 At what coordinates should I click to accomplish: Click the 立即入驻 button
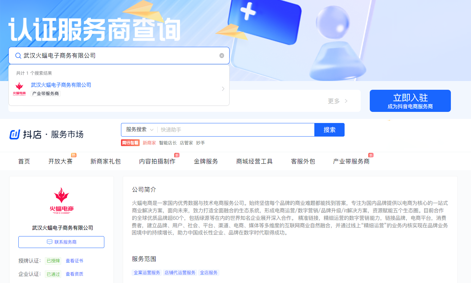[410, 101]
